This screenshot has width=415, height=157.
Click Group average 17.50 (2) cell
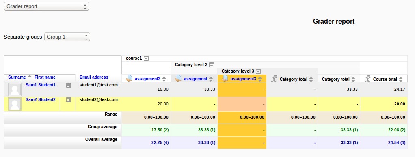tap(146, 130)
